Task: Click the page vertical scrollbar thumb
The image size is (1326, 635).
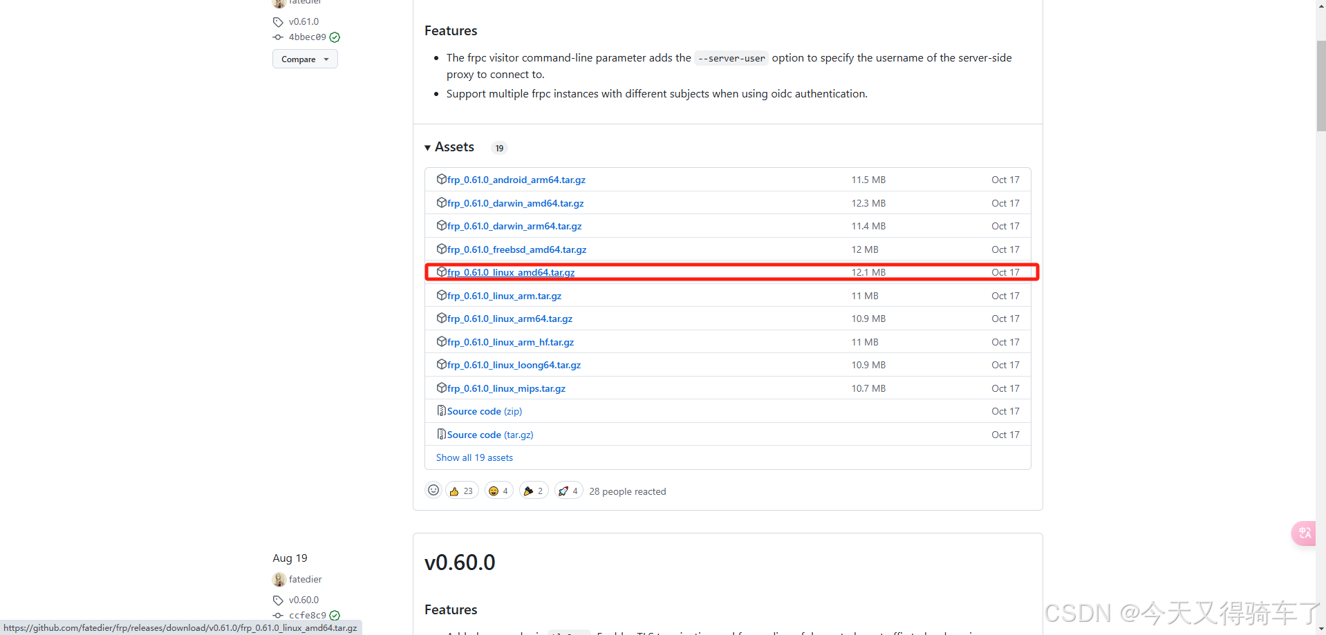Action: [x=1320, y=86]
